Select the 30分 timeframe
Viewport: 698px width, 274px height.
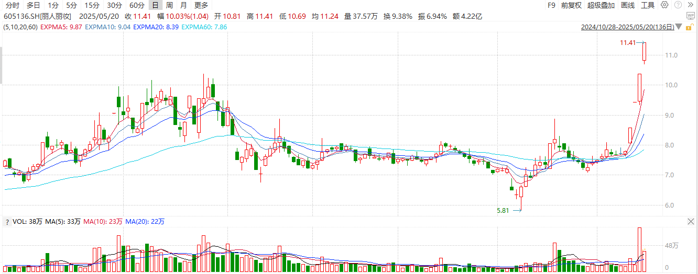pos(114,5)
